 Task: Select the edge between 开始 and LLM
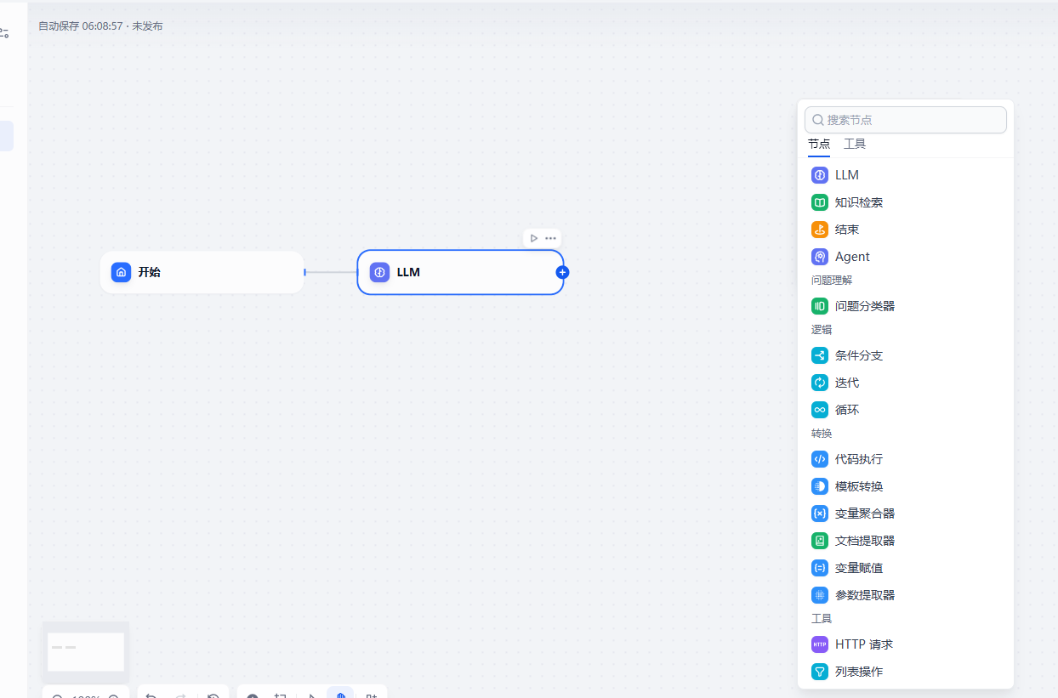pos(331,272)
